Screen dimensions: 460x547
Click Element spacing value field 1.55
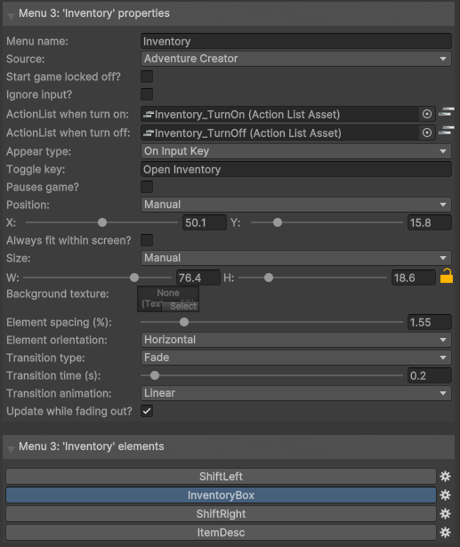click(x=429, y=322)
